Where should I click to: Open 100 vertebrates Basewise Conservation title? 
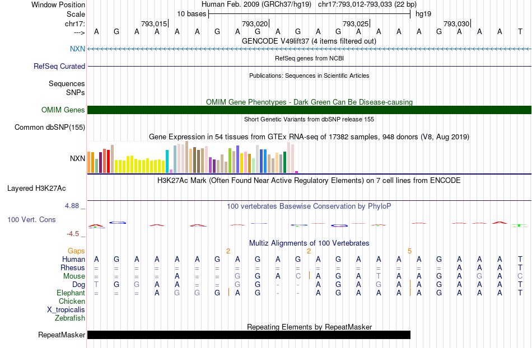click(x=309, y=206)
